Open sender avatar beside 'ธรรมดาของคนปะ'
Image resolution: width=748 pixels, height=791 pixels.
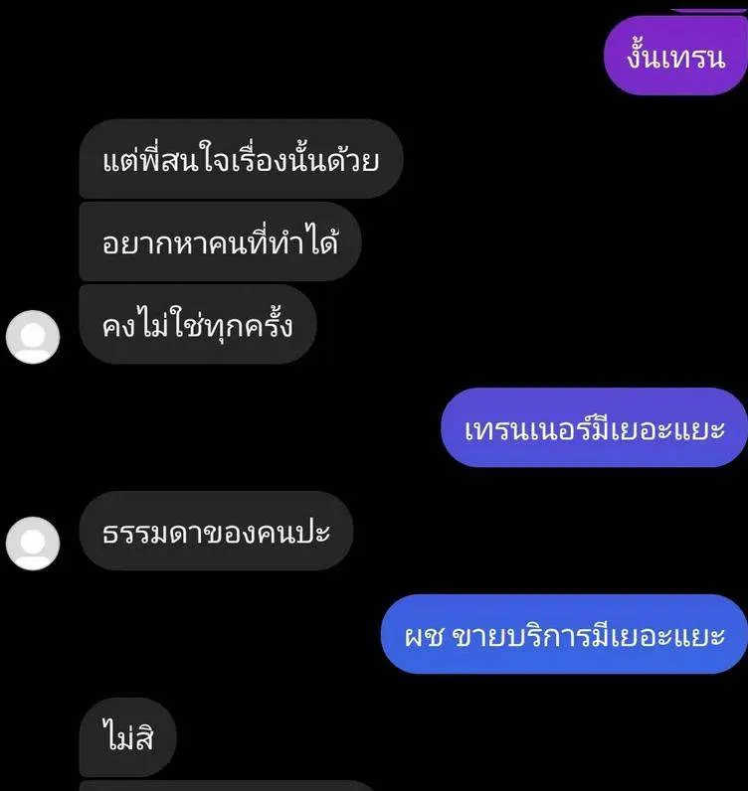pyautogui.click(x=33, y=544)
